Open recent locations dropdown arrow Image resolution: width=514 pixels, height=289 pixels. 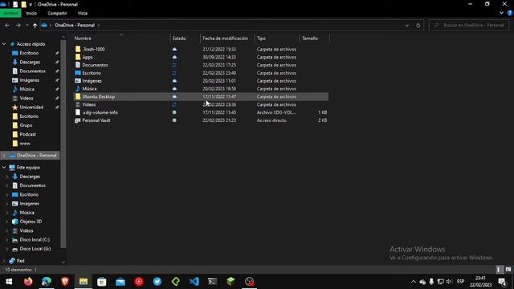pos(27,25)
